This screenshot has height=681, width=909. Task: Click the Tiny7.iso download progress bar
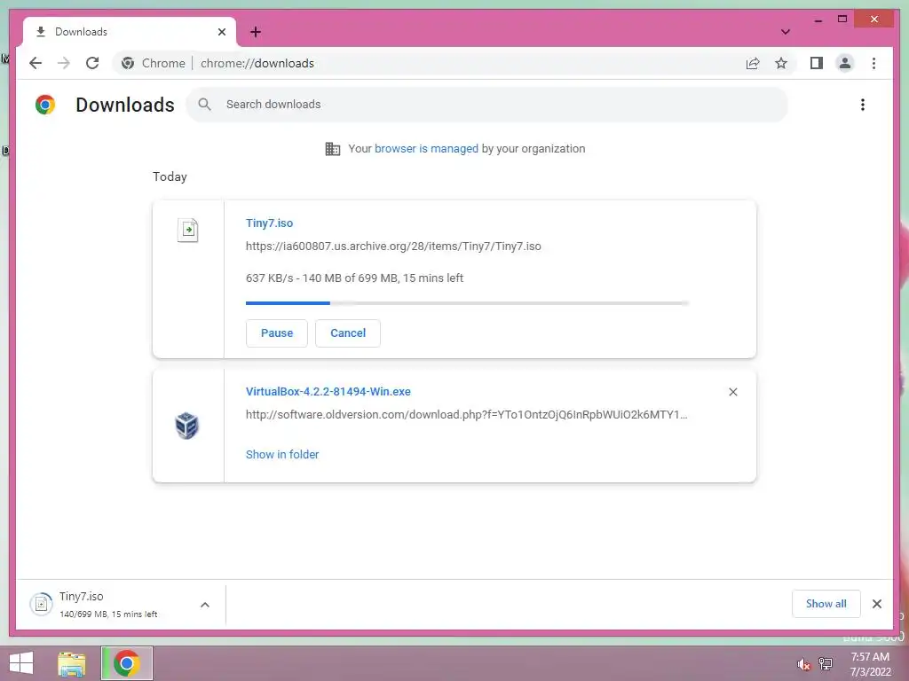467,303
